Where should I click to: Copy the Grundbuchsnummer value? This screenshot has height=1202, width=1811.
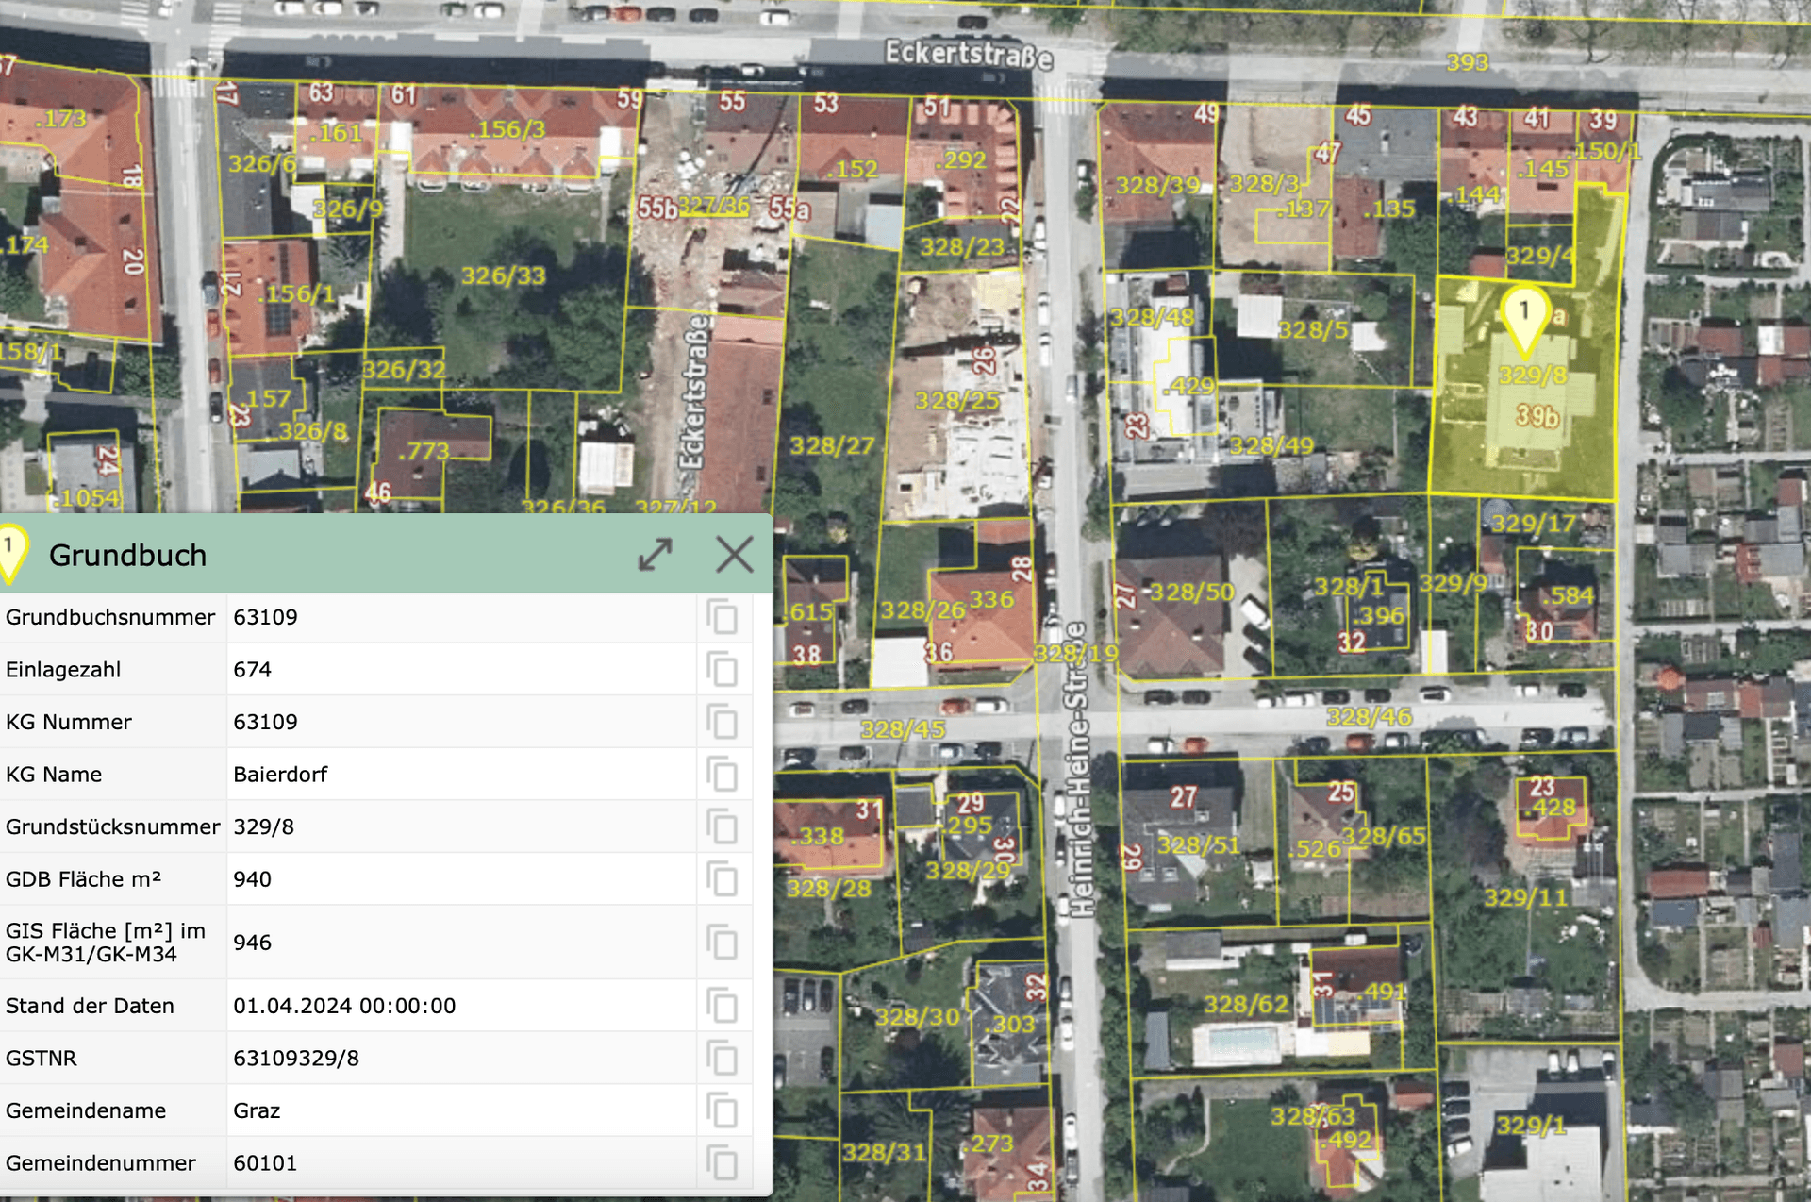click(723, 618)
